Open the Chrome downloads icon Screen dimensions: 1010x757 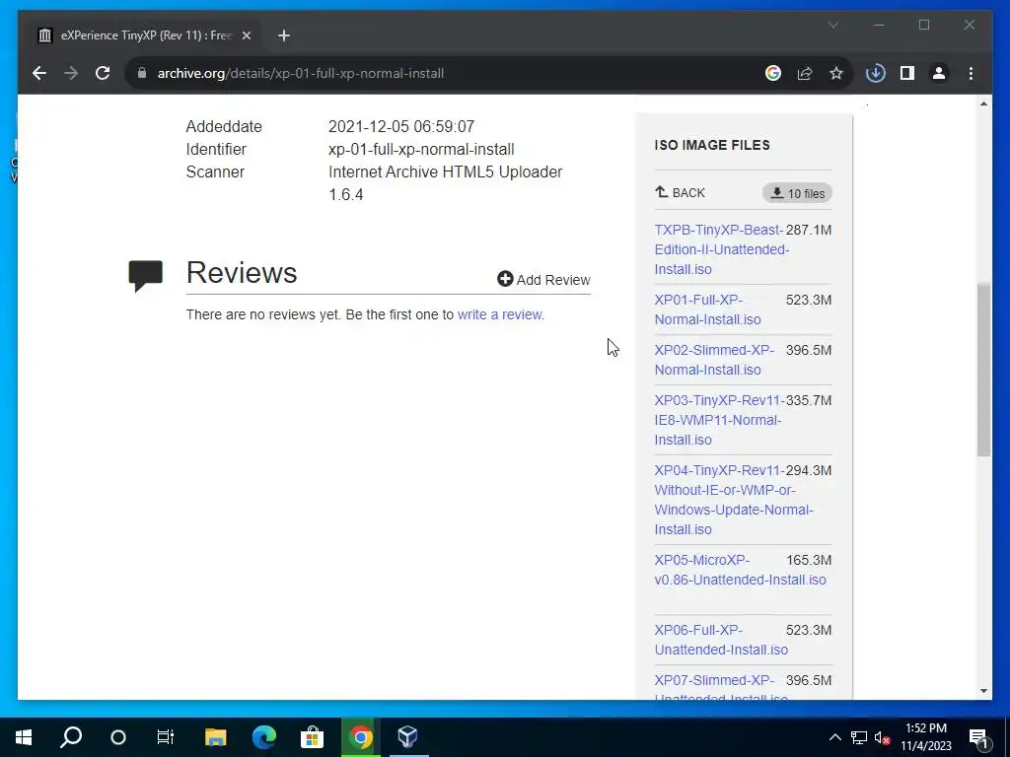[876, 73]
